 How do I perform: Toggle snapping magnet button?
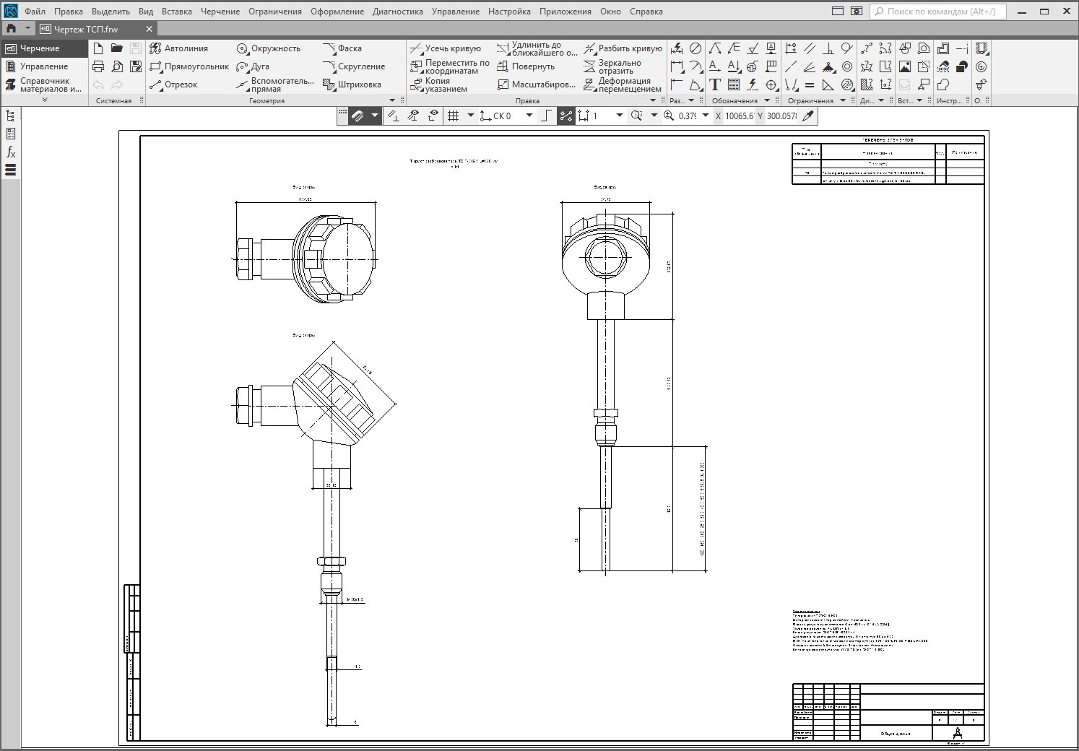pos(357,116)
